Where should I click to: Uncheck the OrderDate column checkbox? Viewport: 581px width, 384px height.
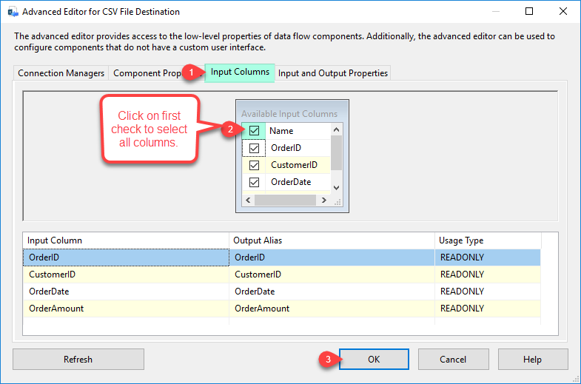coord(254,182)
